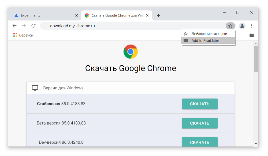
Task: Minimize the Chrome window
Action: pyautogui.click(x=224, y=12)
